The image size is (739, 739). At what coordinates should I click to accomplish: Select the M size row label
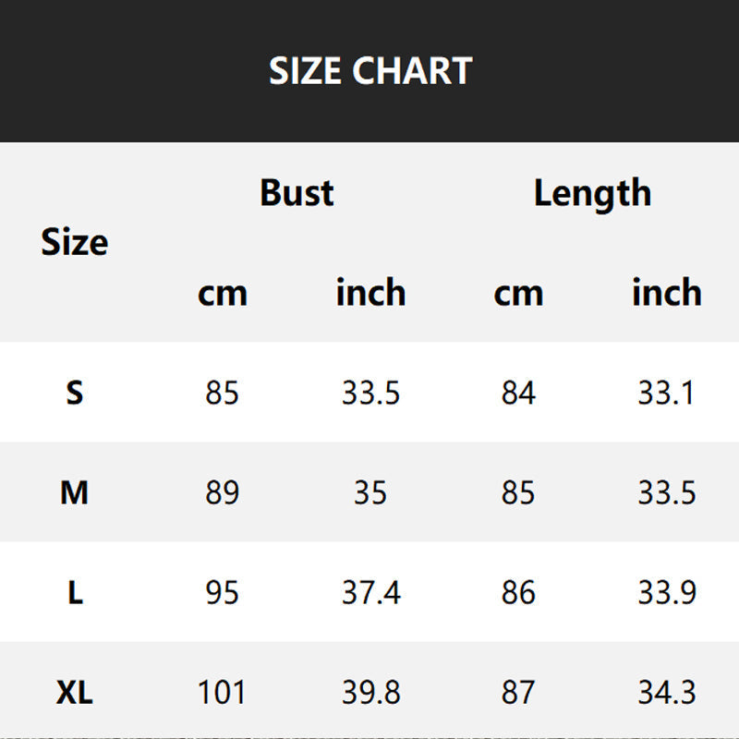pos(75,493)
